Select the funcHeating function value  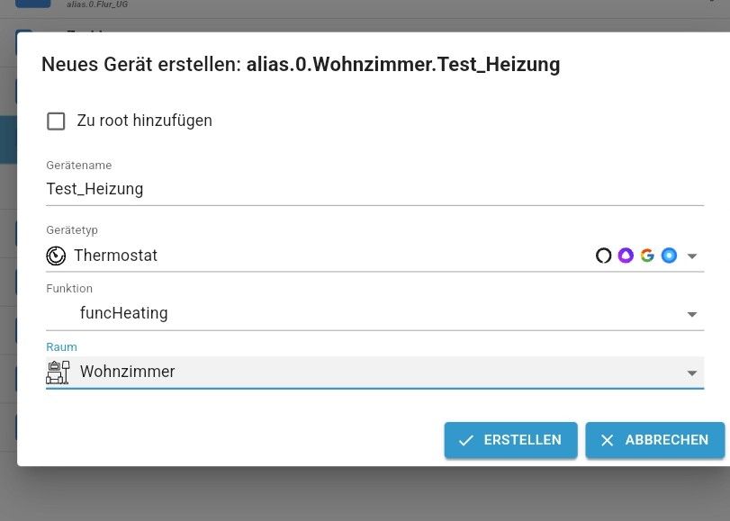point(124,313)
